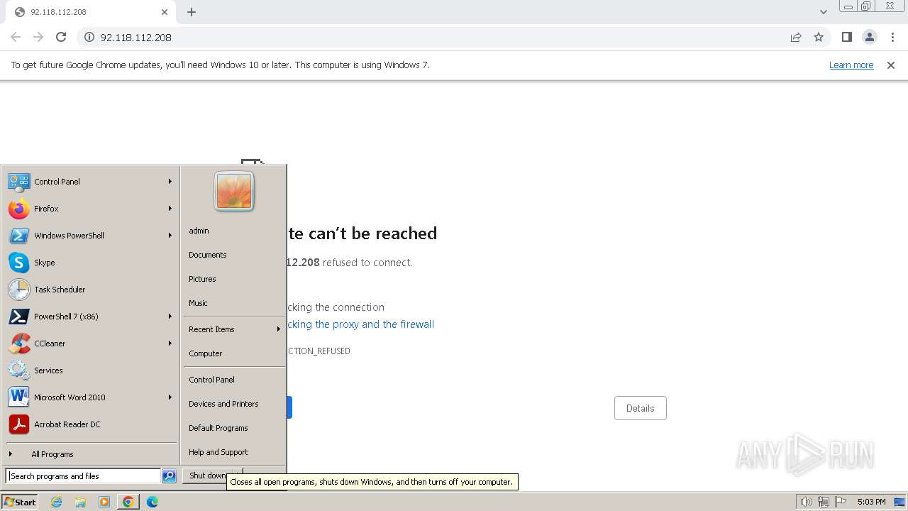908x511 pixels.
Task: Open CCleaner from Start menu
Action: [91, 344]
